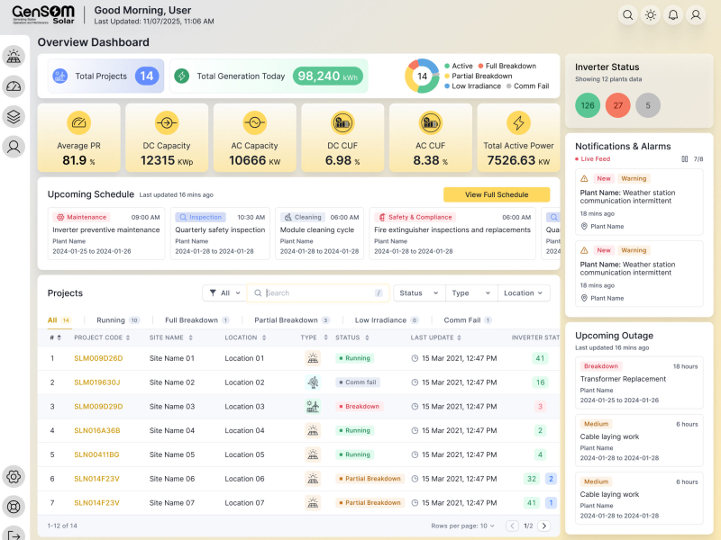Go to next page of projects
Screen dimensions: 721x540
[544, 526]
